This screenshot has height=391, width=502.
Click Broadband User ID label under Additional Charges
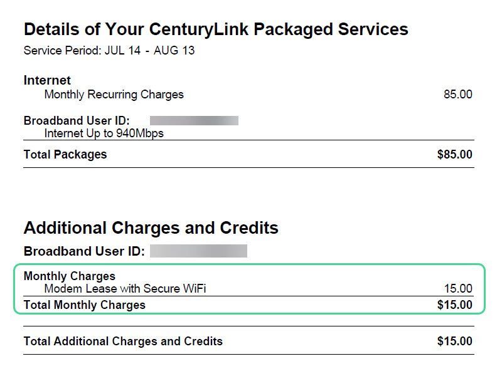pos(84,251)
